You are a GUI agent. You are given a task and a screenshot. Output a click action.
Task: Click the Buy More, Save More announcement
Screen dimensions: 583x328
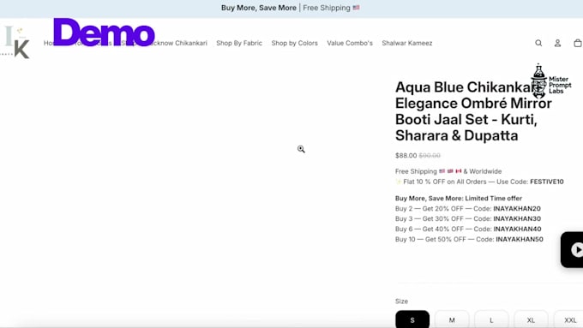coord(259,8)
